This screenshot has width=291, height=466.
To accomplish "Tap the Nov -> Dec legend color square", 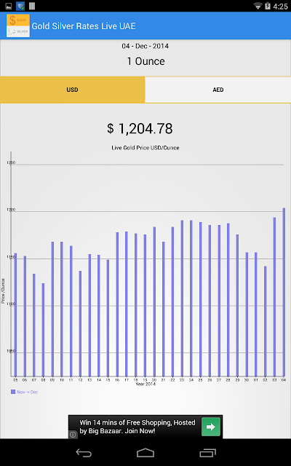I will click(13, 392).
